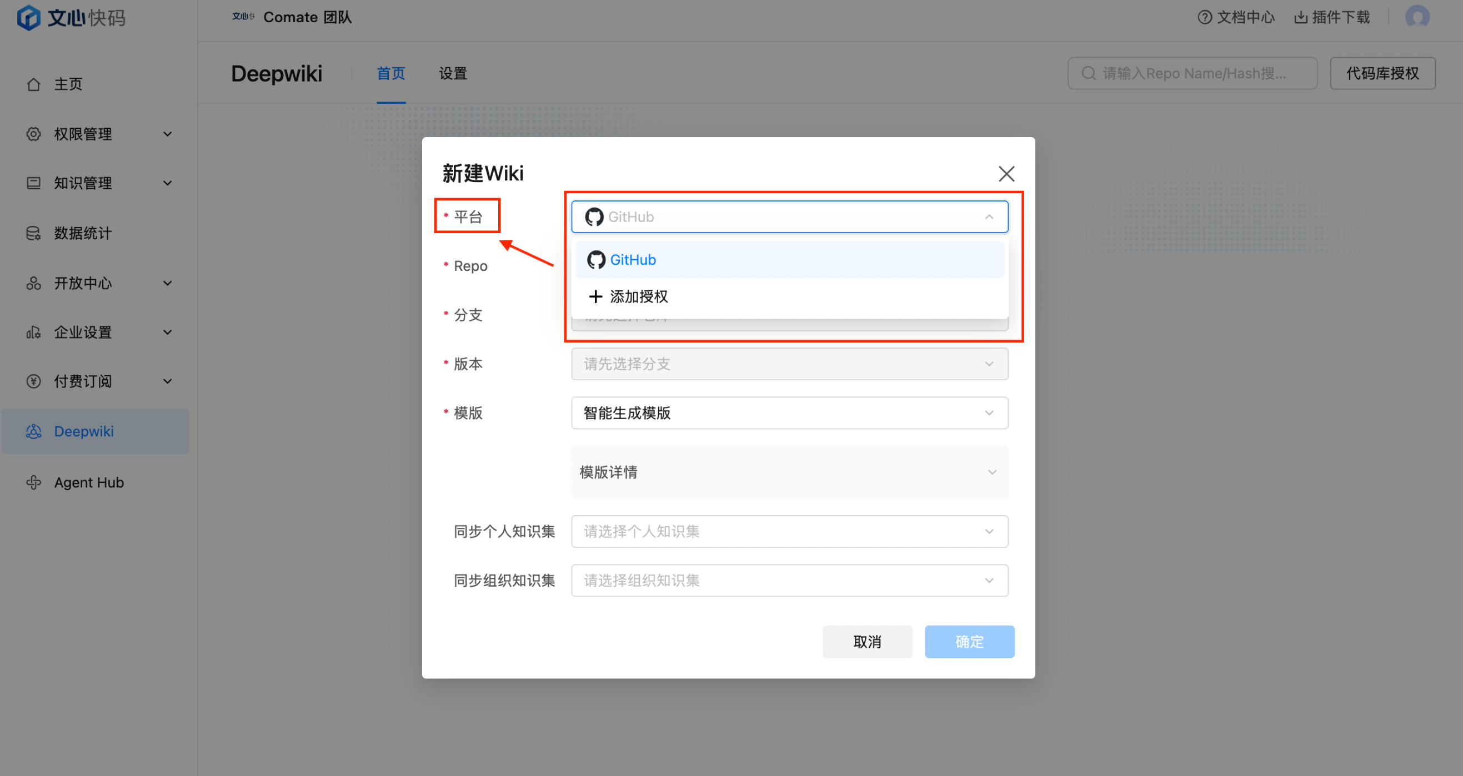1463x776 pixels.
Task: Choose 添加授权 in the dropdown list
Action: [789, 296]
